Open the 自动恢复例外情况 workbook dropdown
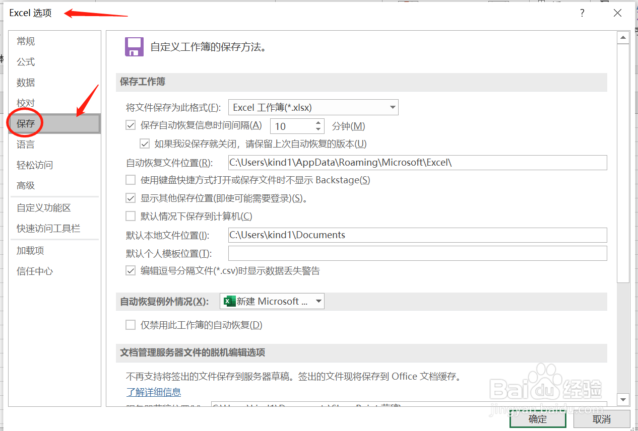Image resolution: width=638 pixels, height=431 pixels. [x=272, y=302]
